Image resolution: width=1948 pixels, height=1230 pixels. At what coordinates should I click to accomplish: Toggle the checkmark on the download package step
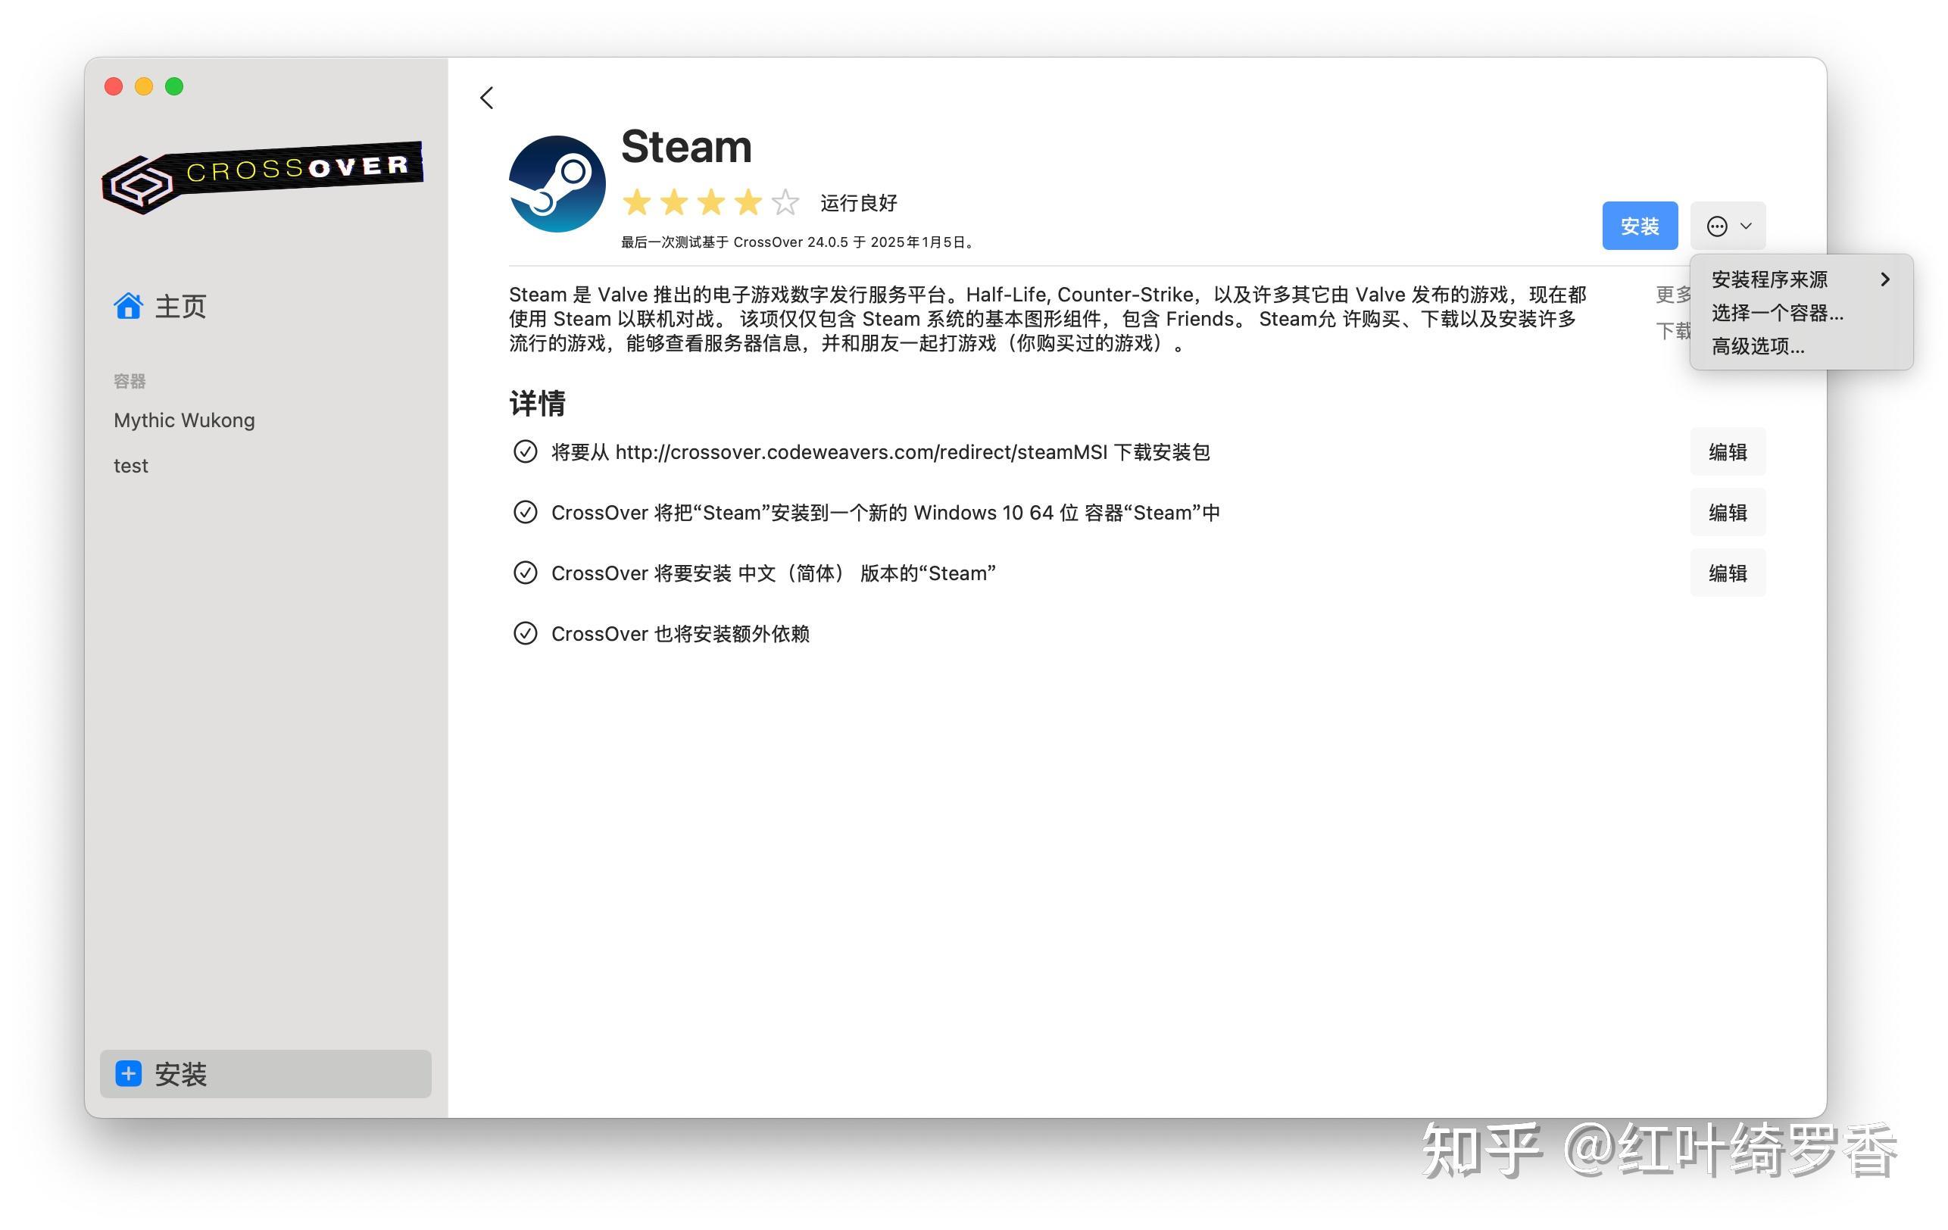(526, 451)
